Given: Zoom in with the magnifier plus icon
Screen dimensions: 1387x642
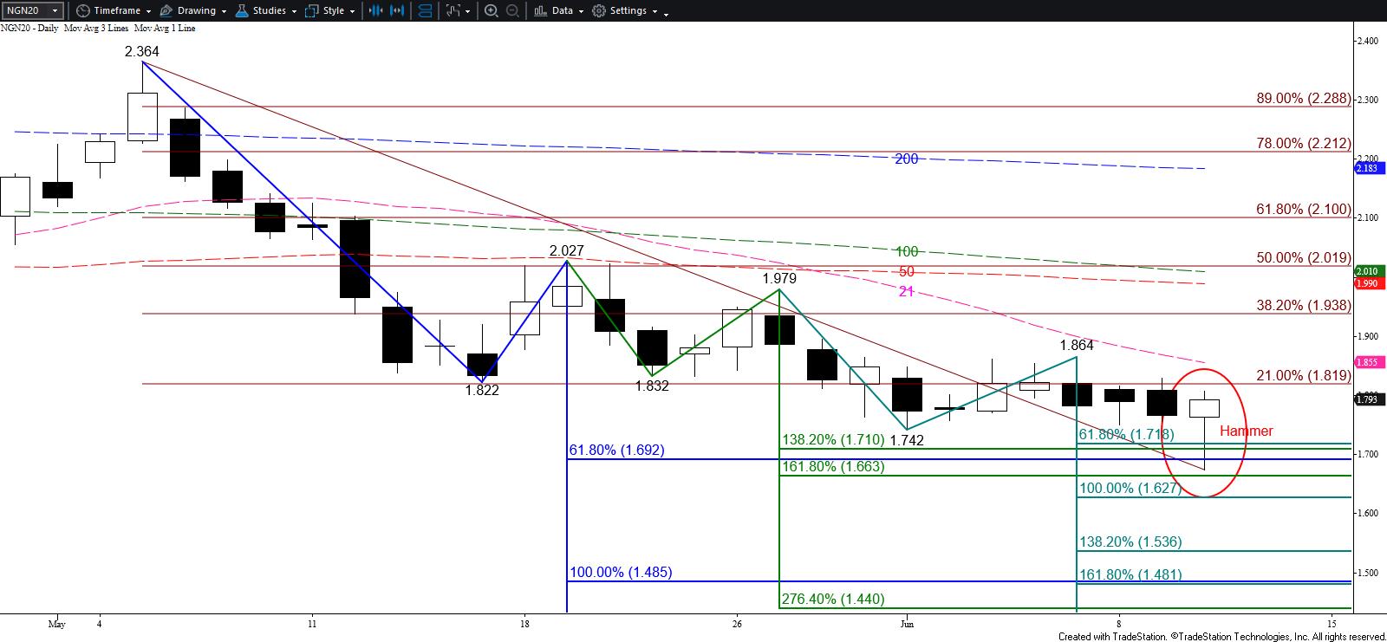Looking at the screenshot, I should [x=491, y=11].
